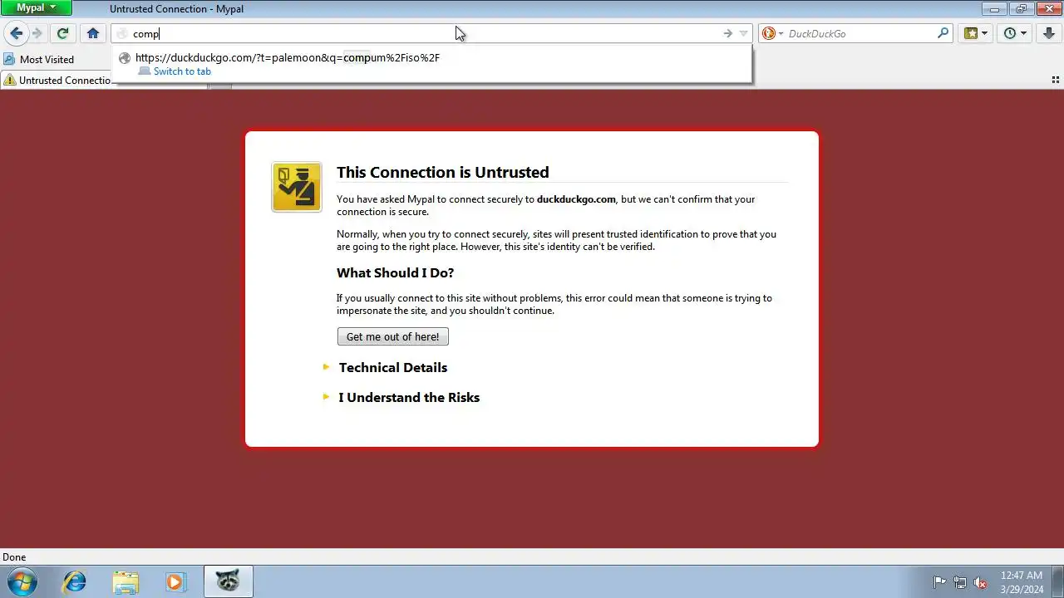Open the Windows Start menu
This screenshot has height=598, width=1064.
pos(21,581)
